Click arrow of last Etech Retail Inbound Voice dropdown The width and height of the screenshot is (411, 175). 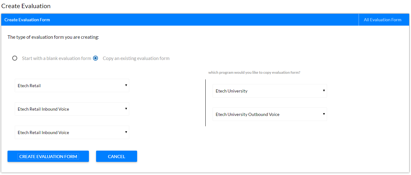126,132
